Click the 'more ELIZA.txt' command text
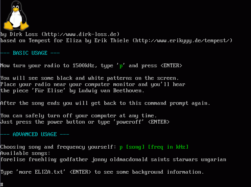Image resolution: width=251 pixels, height=187 pixels. [41, 172]
